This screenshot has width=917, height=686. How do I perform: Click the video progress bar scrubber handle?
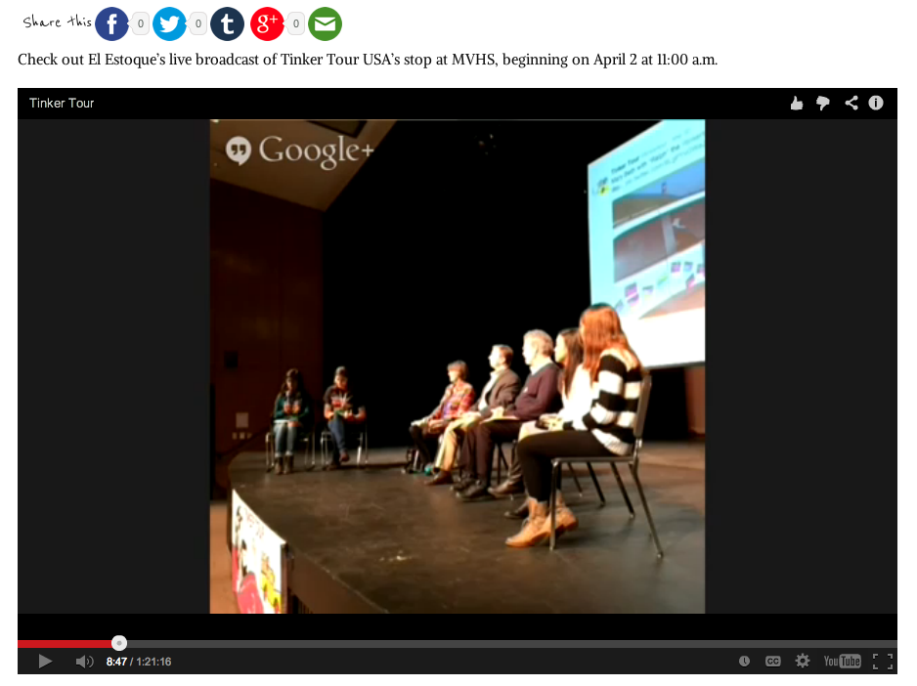119,643
